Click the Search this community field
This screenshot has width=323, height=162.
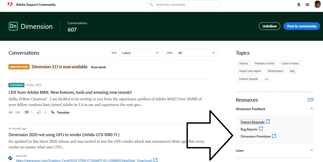click(183, 4)
